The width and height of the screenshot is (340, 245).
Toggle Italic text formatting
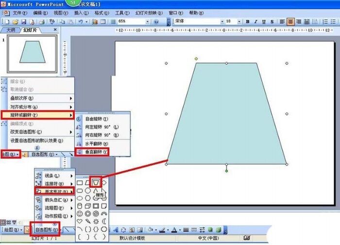pos(256,22)
